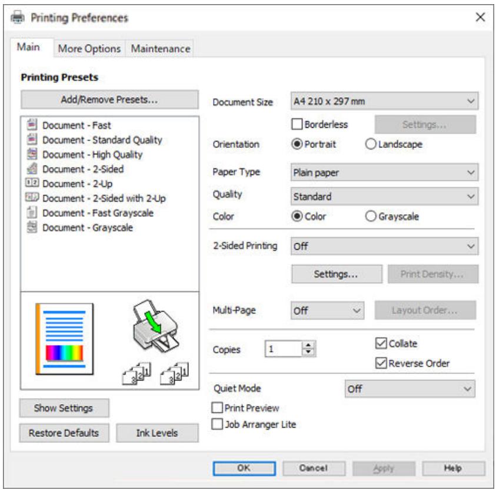Image resolution: width=496 pixels, height=490 pixels.
Task: Decrease copies with the down arrow
Action: pos(308,352)
